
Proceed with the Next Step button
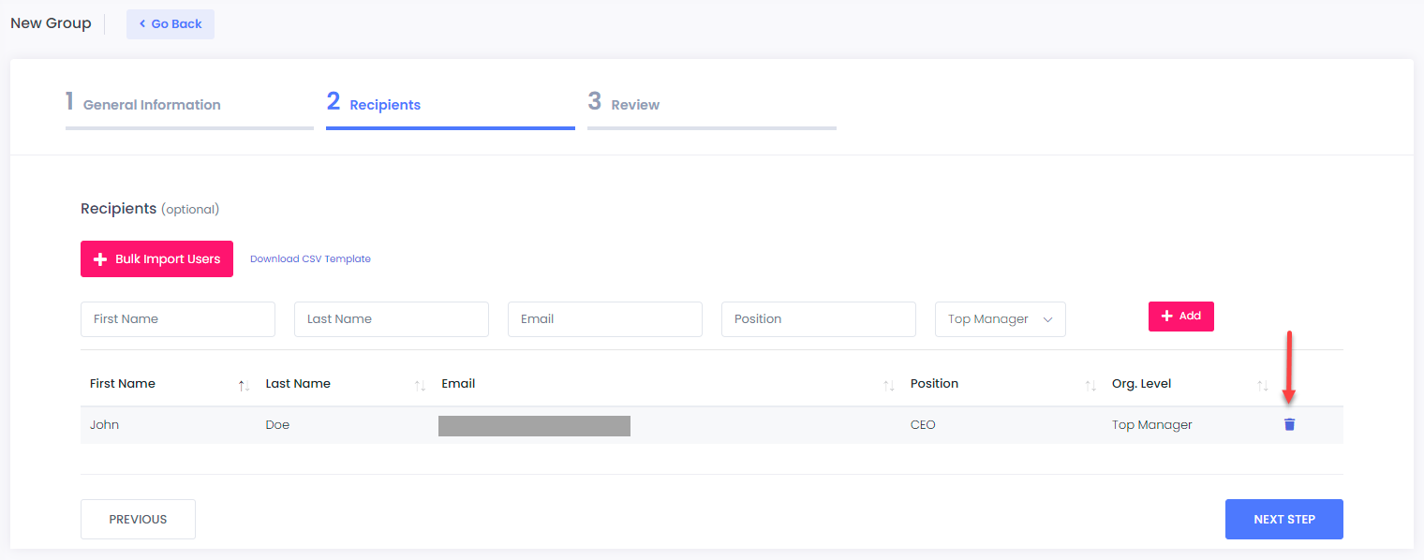pos(1283,520)
